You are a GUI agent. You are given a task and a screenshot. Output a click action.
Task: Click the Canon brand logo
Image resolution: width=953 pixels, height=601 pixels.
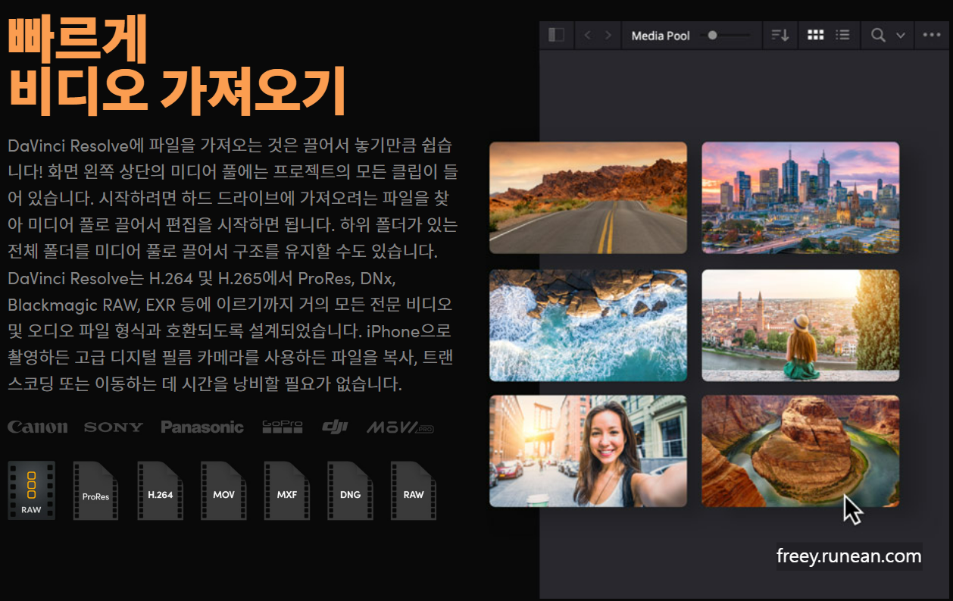click(37, 426)
